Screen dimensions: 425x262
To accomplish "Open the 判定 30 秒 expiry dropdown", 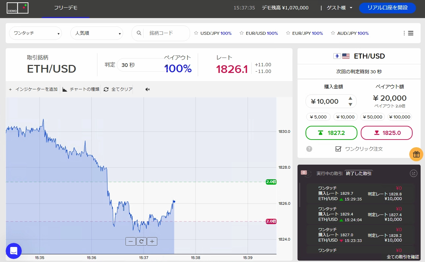I will pos(142,65).
